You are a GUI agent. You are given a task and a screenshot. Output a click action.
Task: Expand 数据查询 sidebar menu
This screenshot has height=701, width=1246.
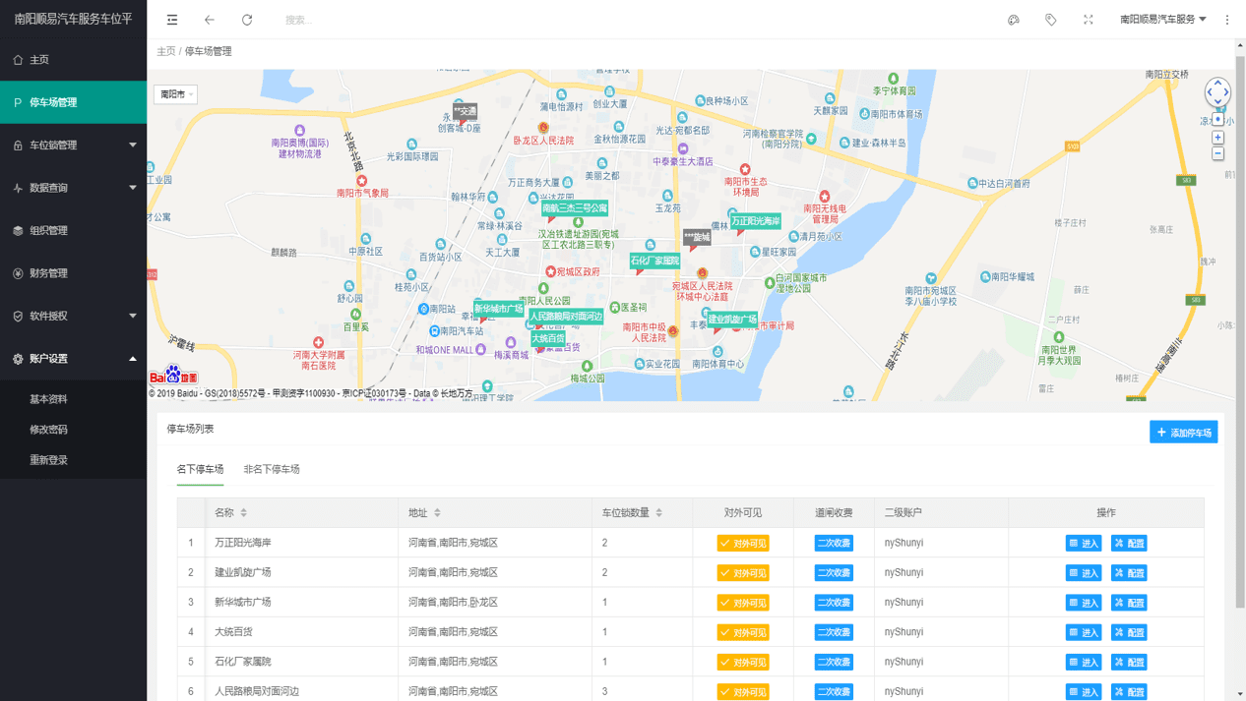point(73,188)
